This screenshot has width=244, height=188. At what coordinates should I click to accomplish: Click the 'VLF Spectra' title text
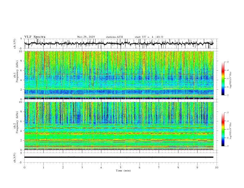tap(35, 37)
